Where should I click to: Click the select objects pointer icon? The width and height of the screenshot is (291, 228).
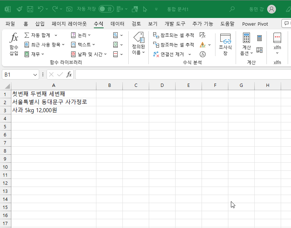[145, 9]
